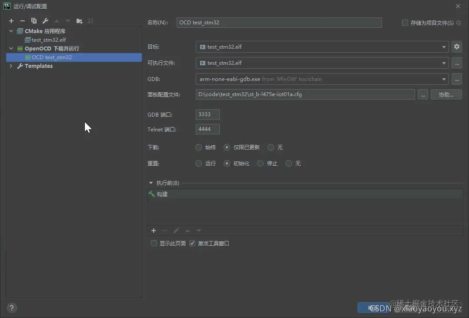The width and height of the screenshot is (469, 318).
Task: Click the Name field OCD test_stm32
Action: [x=279, y=23]
